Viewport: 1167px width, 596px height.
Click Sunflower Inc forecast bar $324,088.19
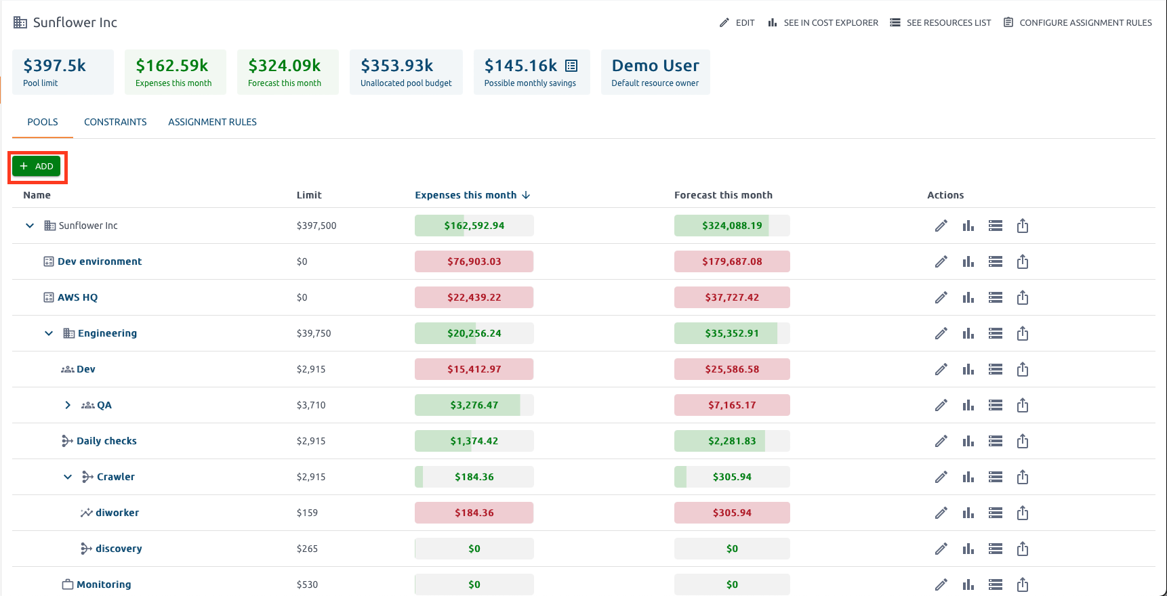coord(732,226)
